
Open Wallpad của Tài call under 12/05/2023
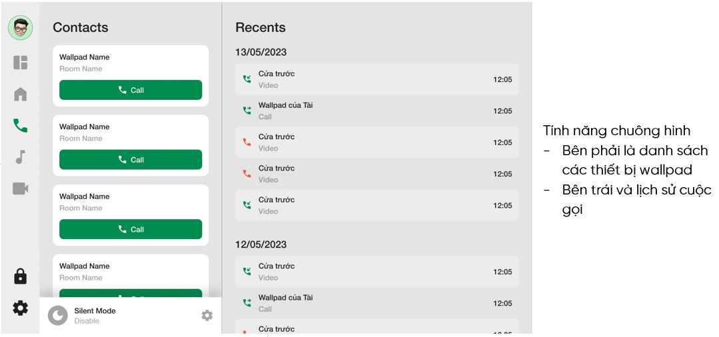[x=376, y=303]
